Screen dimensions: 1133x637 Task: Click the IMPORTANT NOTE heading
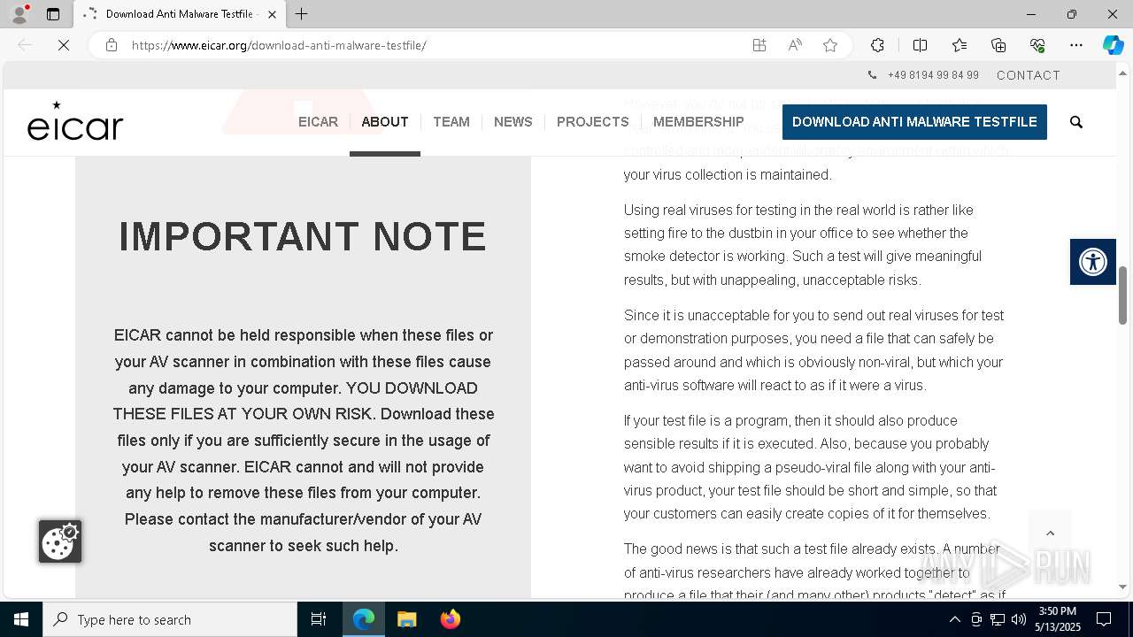(x=303, y=237)
